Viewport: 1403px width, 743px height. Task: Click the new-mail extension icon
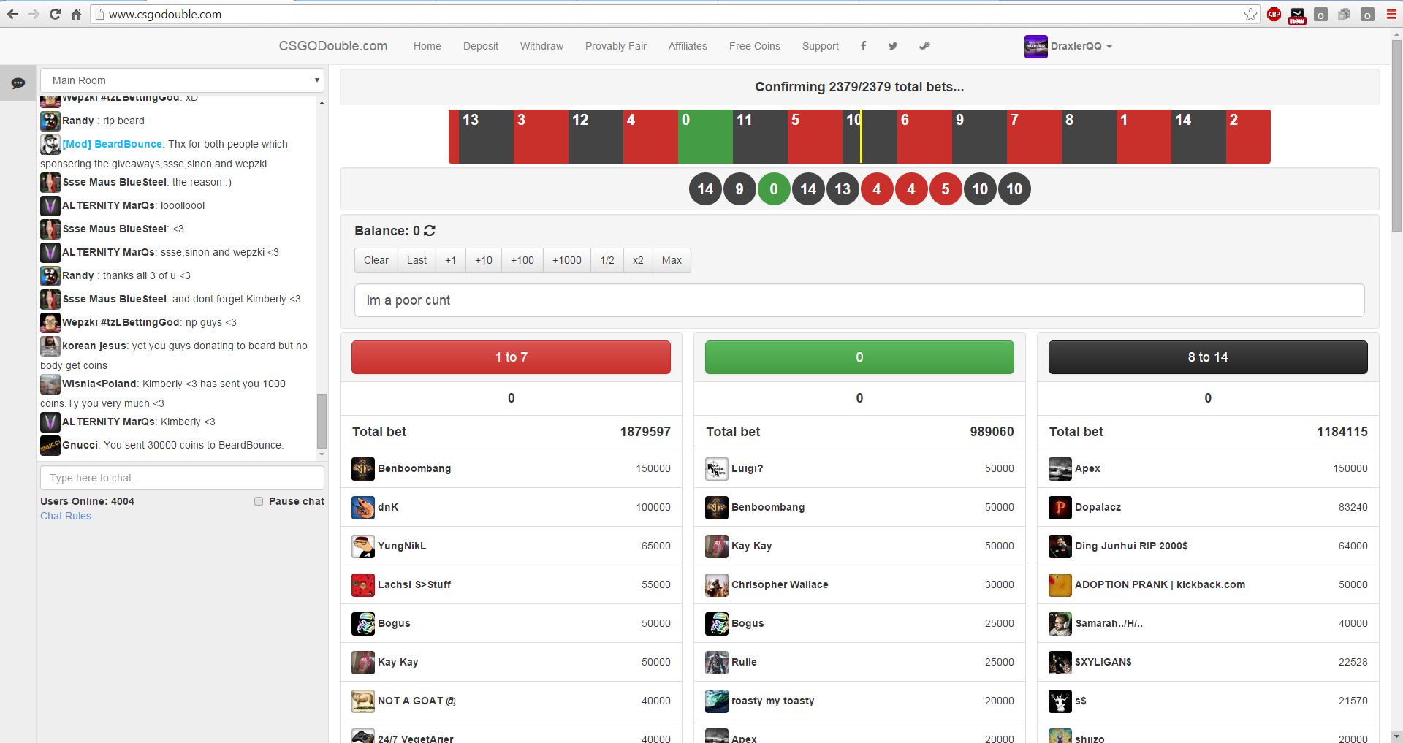1297,14
